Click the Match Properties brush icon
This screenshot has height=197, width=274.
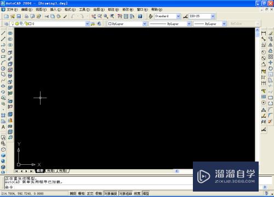pyautogui.click(x=65, y=16)
